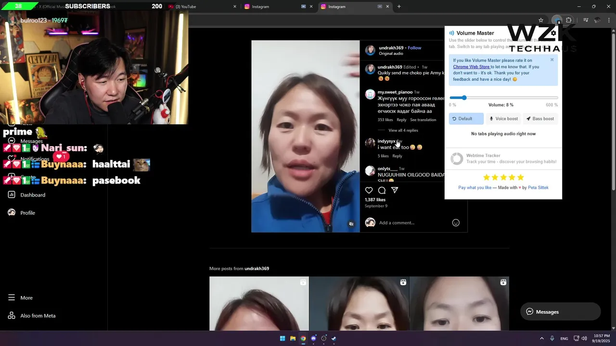Open the floating Messages button
This screenshot has height=346, width=616.
pyautogui.click(x=561, y=311)
